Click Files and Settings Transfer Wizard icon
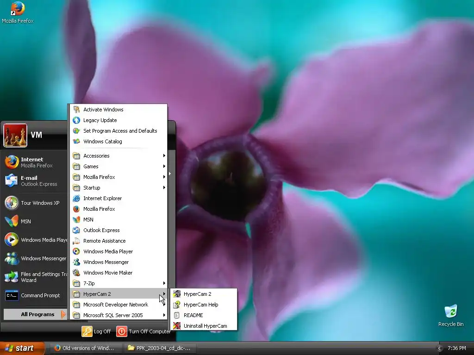474x355 pixels. 12,277
